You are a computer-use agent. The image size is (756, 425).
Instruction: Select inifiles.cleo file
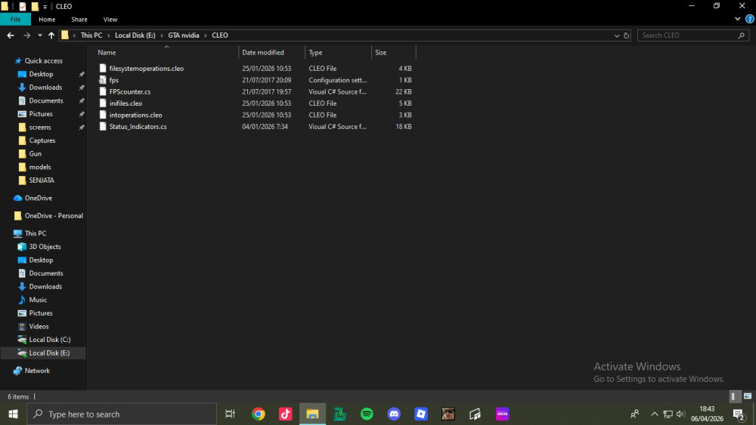point(125,103)
